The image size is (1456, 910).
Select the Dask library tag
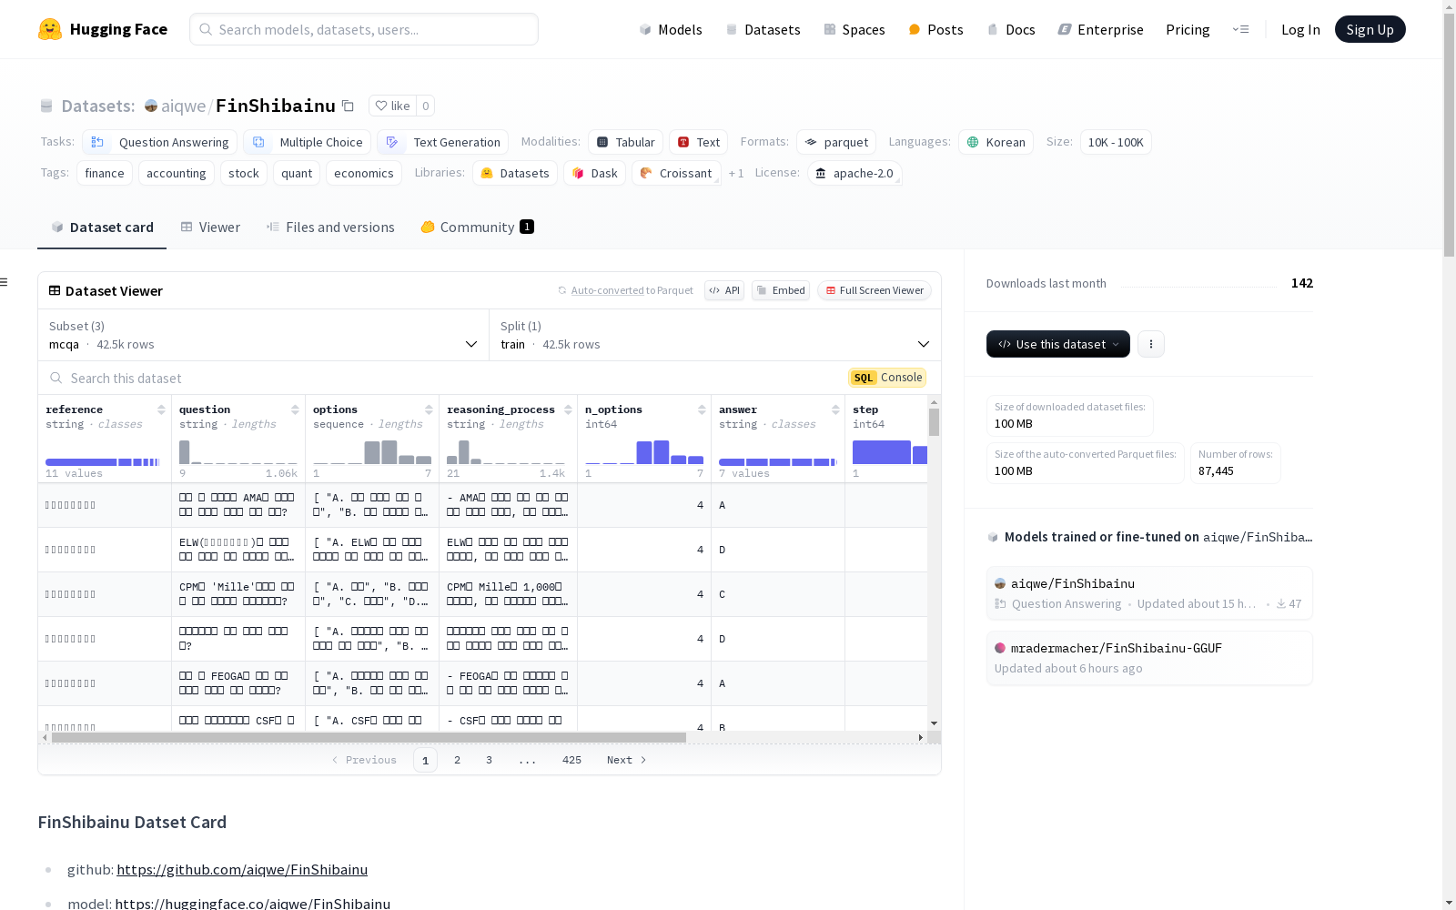594,173
